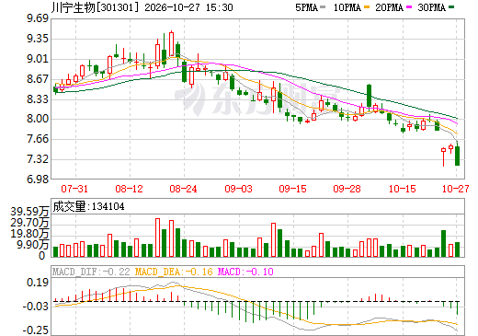Click the 08-24 date label
Image resolution: width=478 pixels, height=336 pixels.
click(x=183, y=189)
